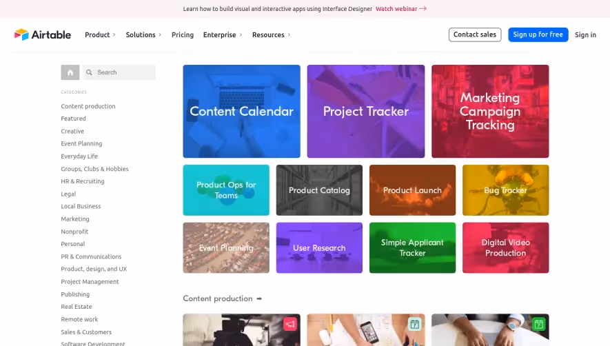This screenshot has width=610, height=346.
Task: Open the Project Tracker template
Action: pos(366,111)
